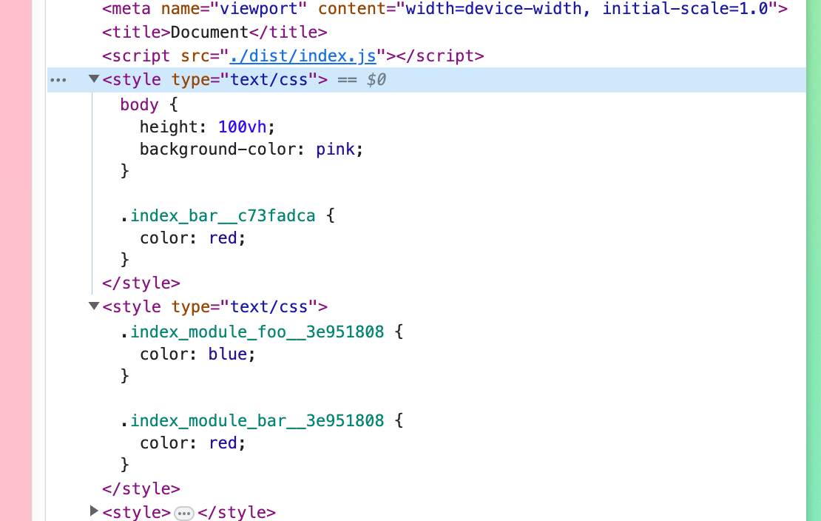821x521 pixels.
Task: Select the first closing style tag
Action: tap(141, 283)
